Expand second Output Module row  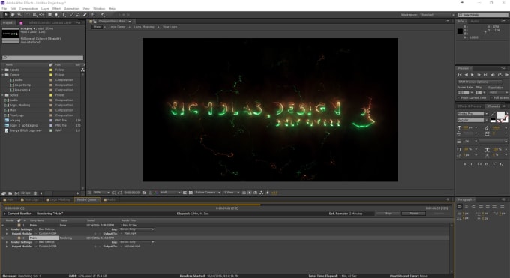coord(7,247)
